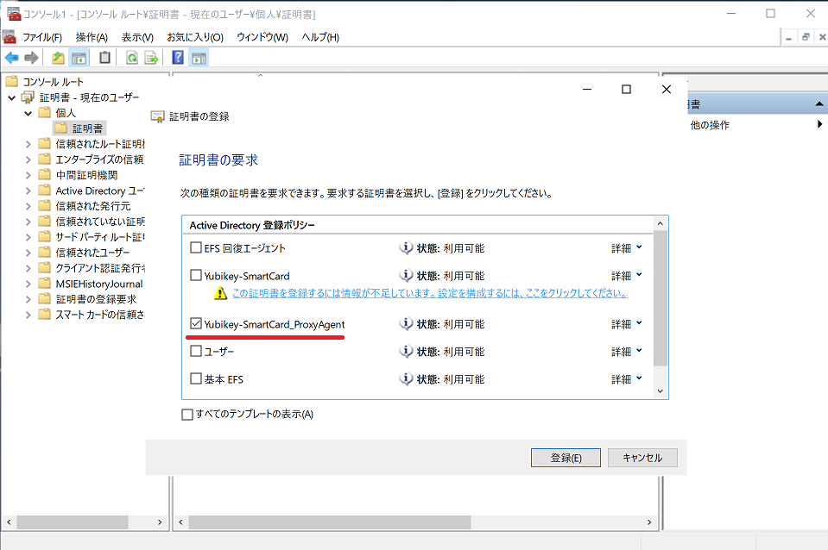Toggle Show/Hide Action Pane toolbar icon
The width and height of the screenshot is (828, 550).
(x=198, y=58)
